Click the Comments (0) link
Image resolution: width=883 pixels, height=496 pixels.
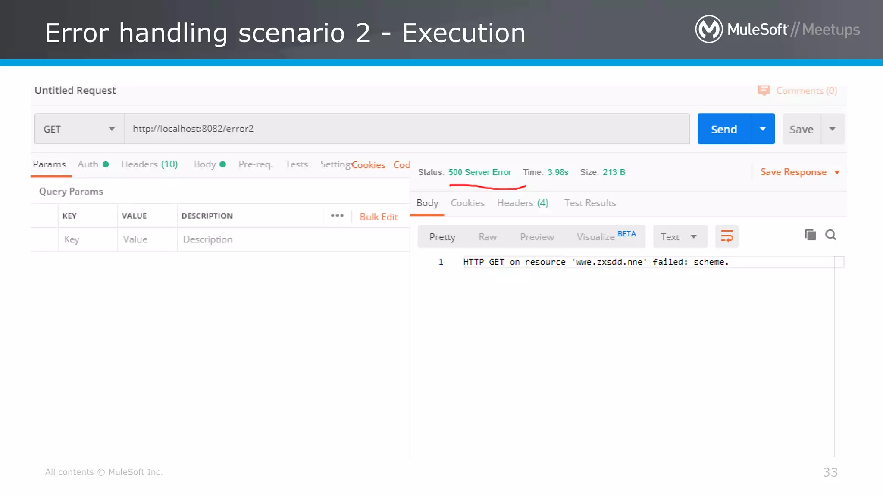pyautogui.click(x=806, y=91)
